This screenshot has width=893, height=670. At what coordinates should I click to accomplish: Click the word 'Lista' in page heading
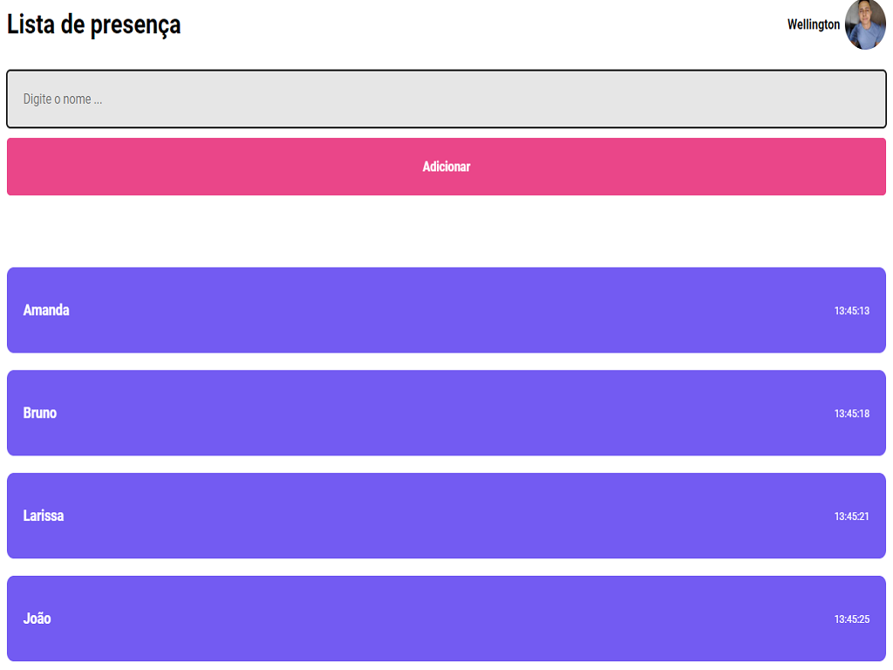click(31, 24)
